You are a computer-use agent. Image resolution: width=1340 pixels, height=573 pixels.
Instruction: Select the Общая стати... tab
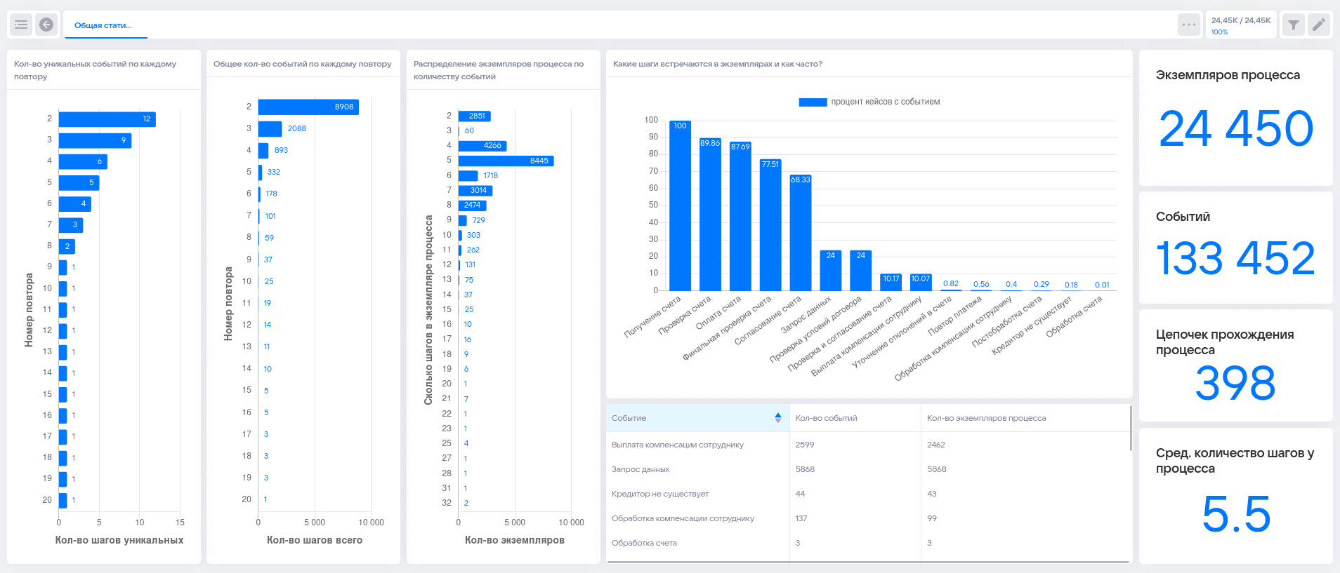coord(103,25)
